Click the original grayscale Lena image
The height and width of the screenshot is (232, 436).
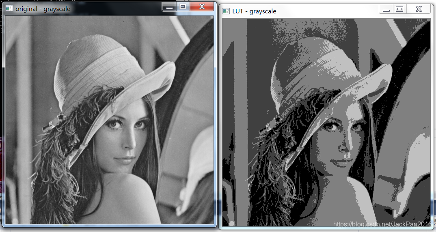110,120
